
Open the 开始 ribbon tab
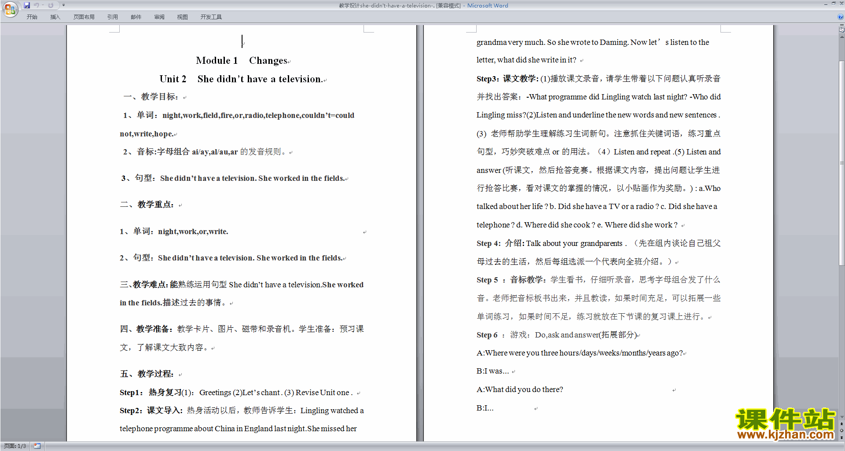(x=32, y=17)
